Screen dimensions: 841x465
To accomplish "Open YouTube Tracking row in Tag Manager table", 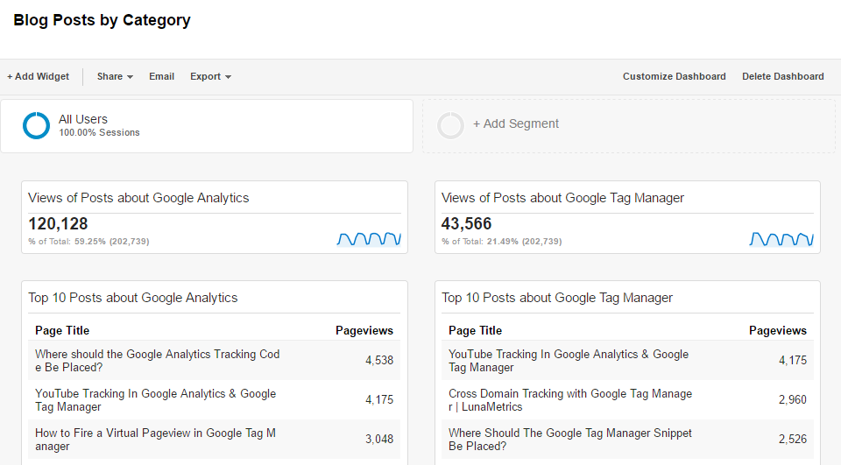I will tap(627, 361).
